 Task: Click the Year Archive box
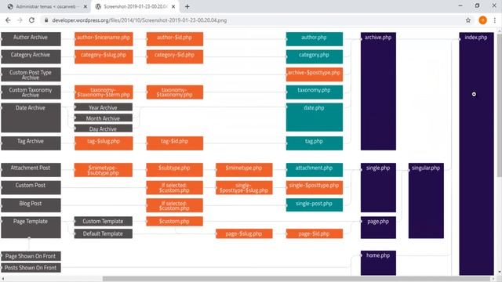(x=104, y=107)
